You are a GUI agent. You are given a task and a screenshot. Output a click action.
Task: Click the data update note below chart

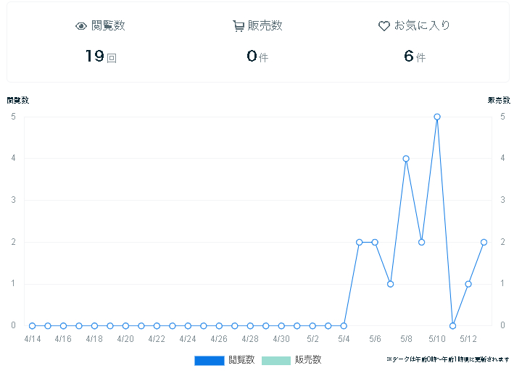coord(447,359)
